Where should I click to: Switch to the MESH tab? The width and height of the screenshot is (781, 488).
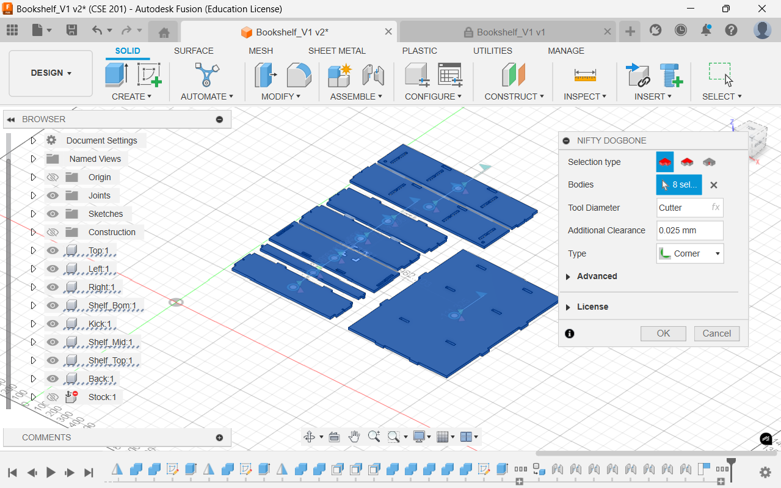[261, 51]
